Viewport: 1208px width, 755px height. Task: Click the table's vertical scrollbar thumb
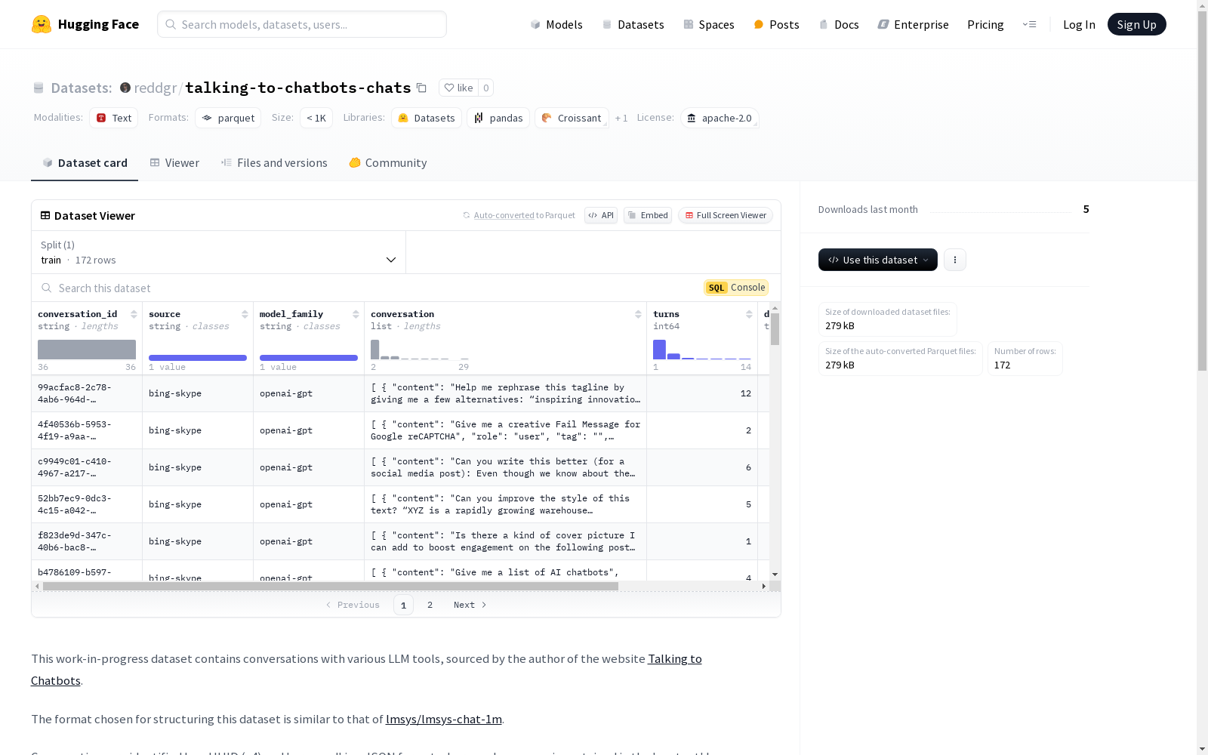tap(775, 329)
